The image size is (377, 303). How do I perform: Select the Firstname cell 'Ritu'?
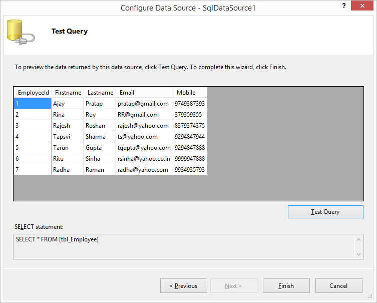coord(68,159)
